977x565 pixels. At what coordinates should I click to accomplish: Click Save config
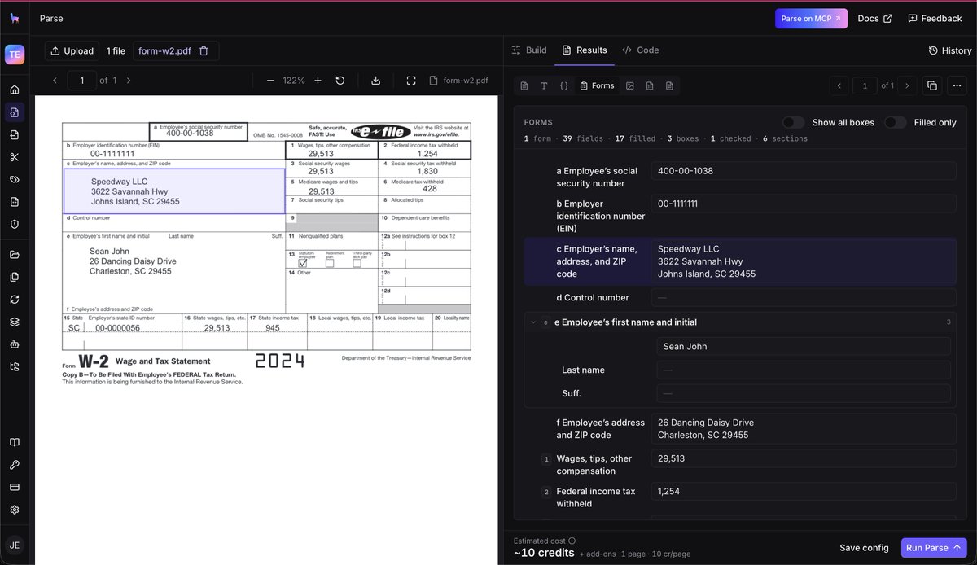pos(864,548)
